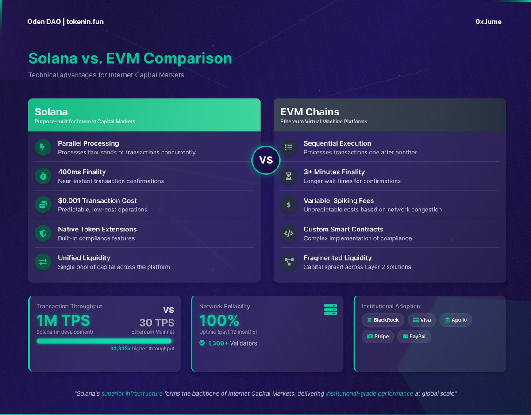Click the bank icon in the Apollo chip
531x415 pixels.
pos(447,320)
